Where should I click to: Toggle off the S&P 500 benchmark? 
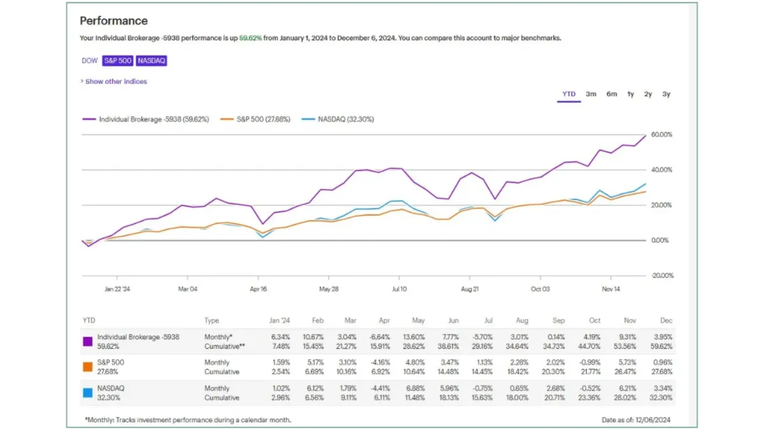click(x=117, y=61)
